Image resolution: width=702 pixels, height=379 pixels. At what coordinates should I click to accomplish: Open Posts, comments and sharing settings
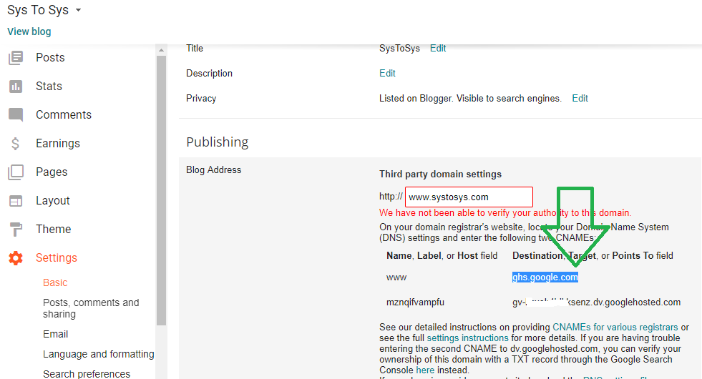tap(91, 308)
